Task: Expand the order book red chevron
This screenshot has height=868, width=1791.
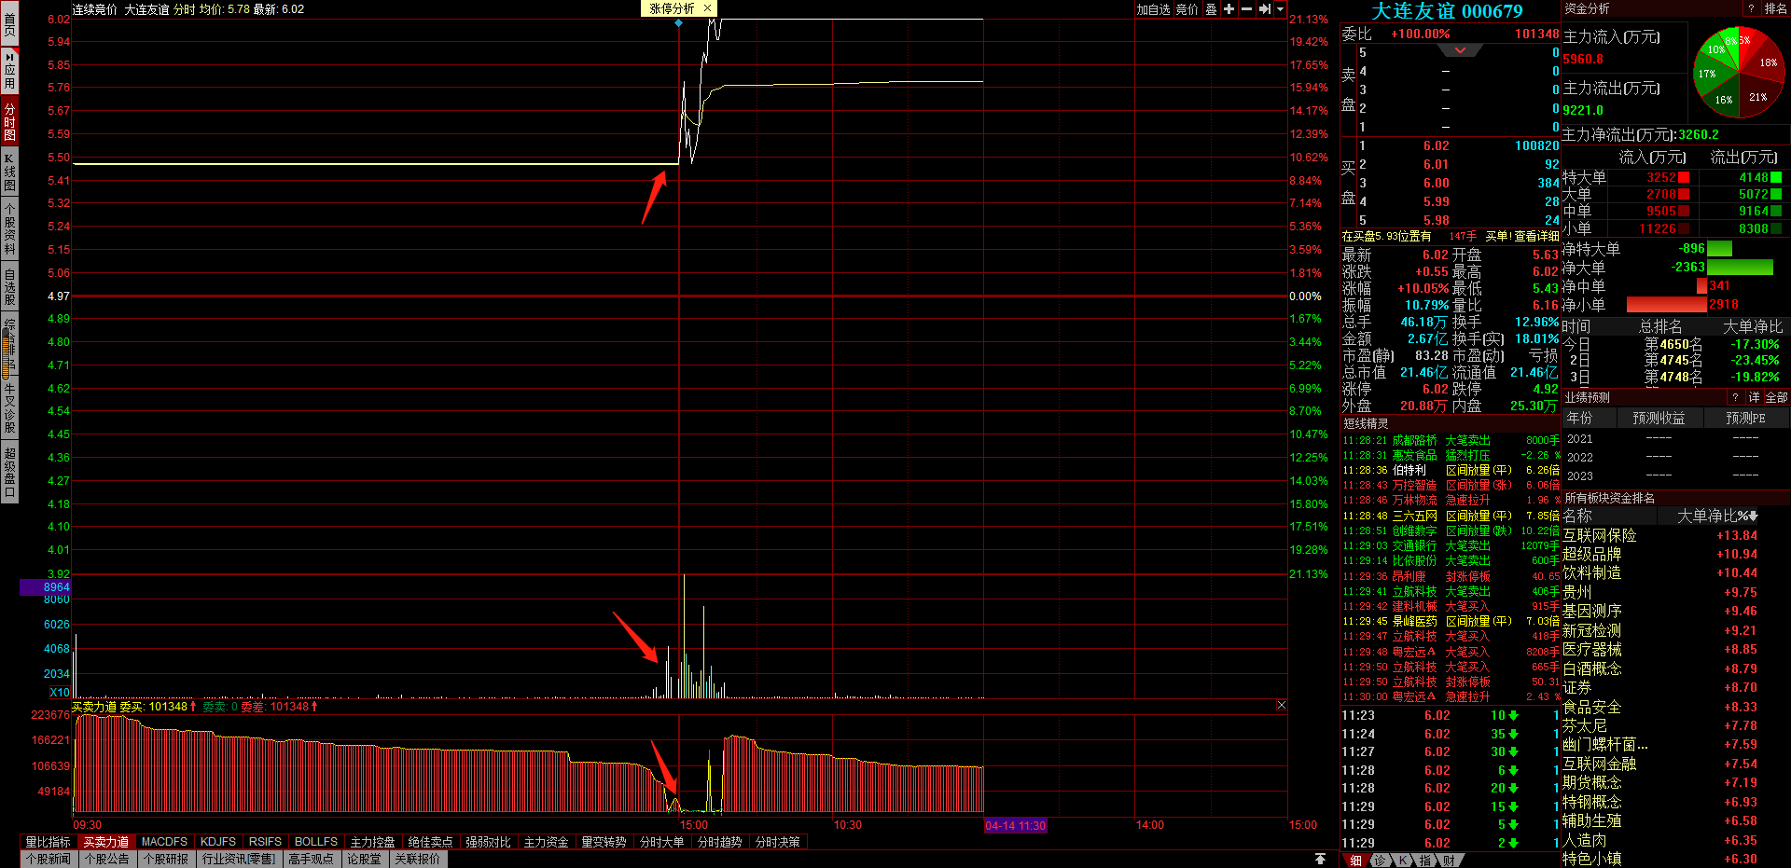Action: coord(1460,50)
